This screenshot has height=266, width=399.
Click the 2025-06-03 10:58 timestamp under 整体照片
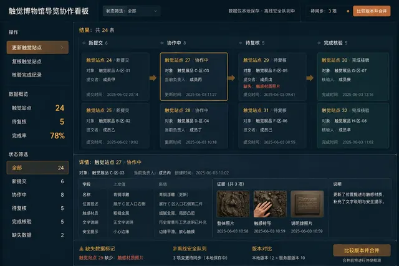(233, 231)
